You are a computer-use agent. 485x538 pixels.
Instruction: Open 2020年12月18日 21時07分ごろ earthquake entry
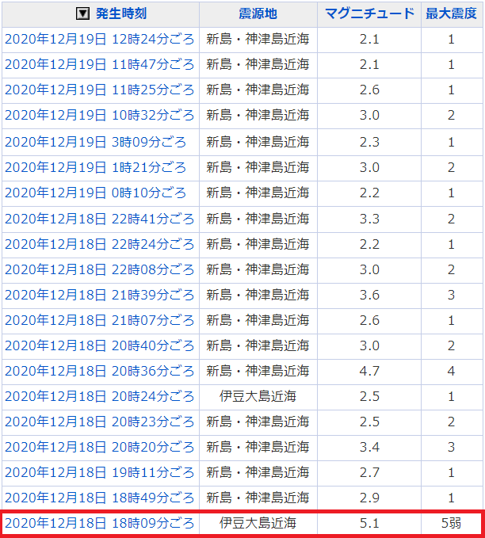coord(100,320)
